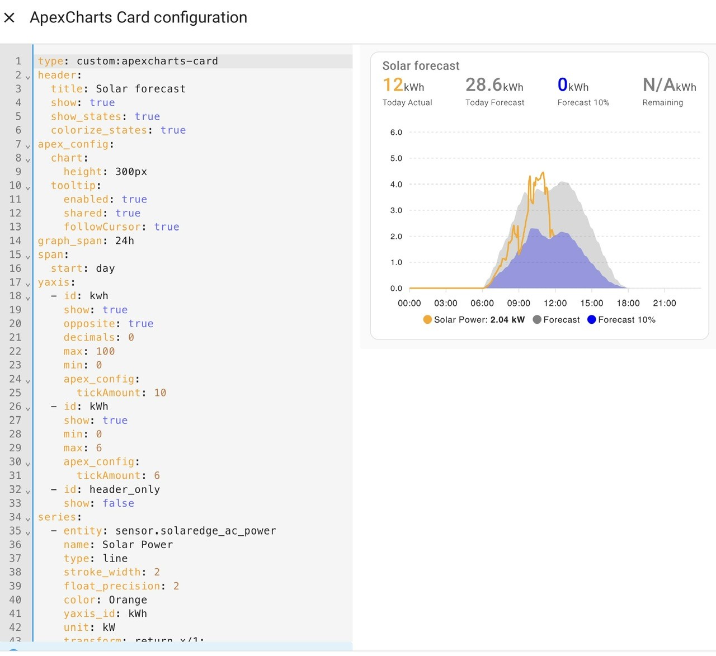Toggle the Solar Power legend marker
This screenshot has height=656, width=716.
427,320
